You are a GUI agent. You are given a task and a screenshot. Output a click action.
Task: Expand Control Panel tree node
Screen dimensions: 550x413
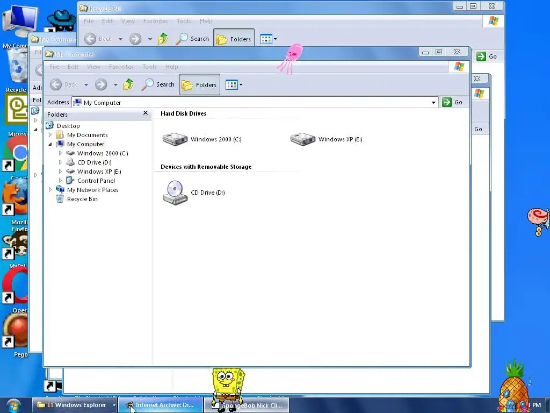[60, 181]
